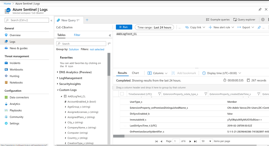Go to the next results page
This screenshot has width=269, height=146.
[190, 141]
